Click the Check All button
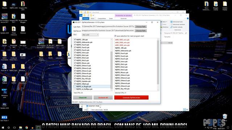The width and height of the screenshot is (232, 130). pyautogui.click(x=83, y=97)
